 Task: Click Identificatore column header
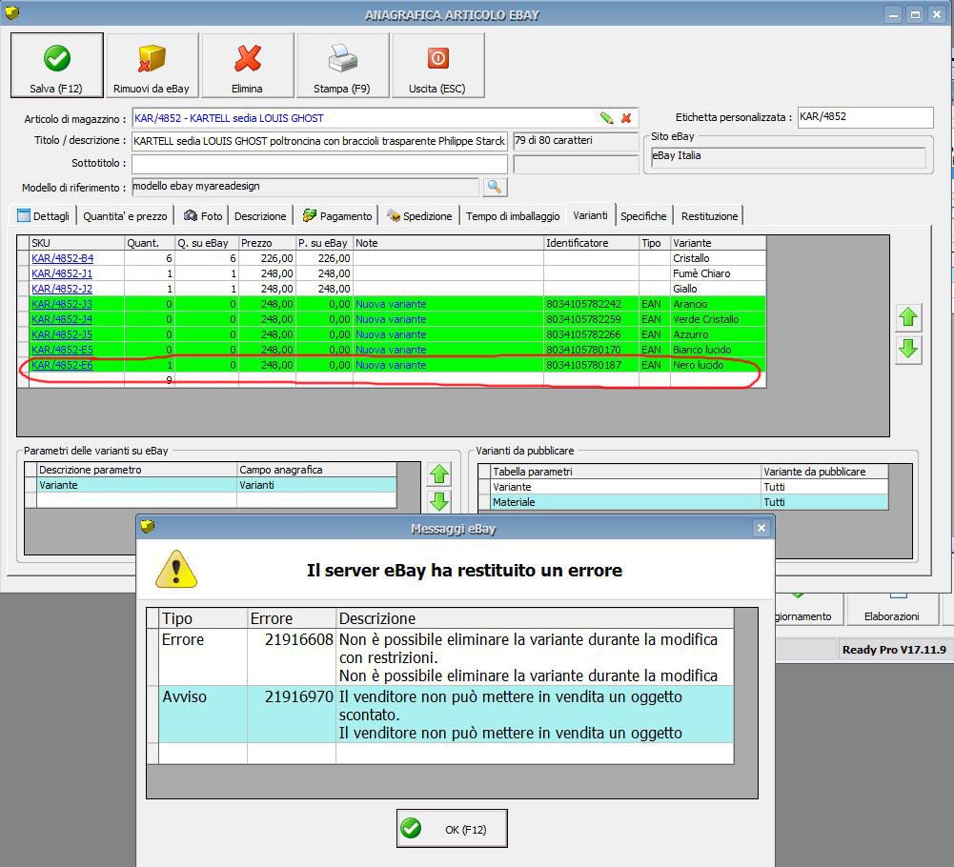591,243
